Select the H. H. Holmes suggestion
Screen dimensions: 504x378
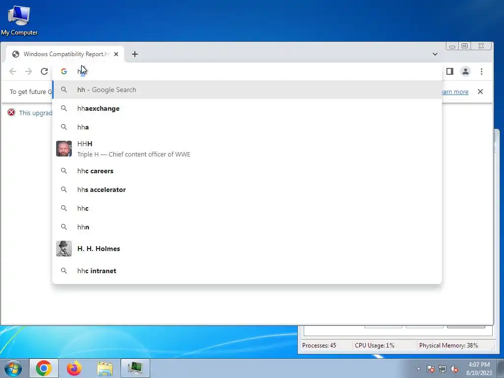coord(247,249)
